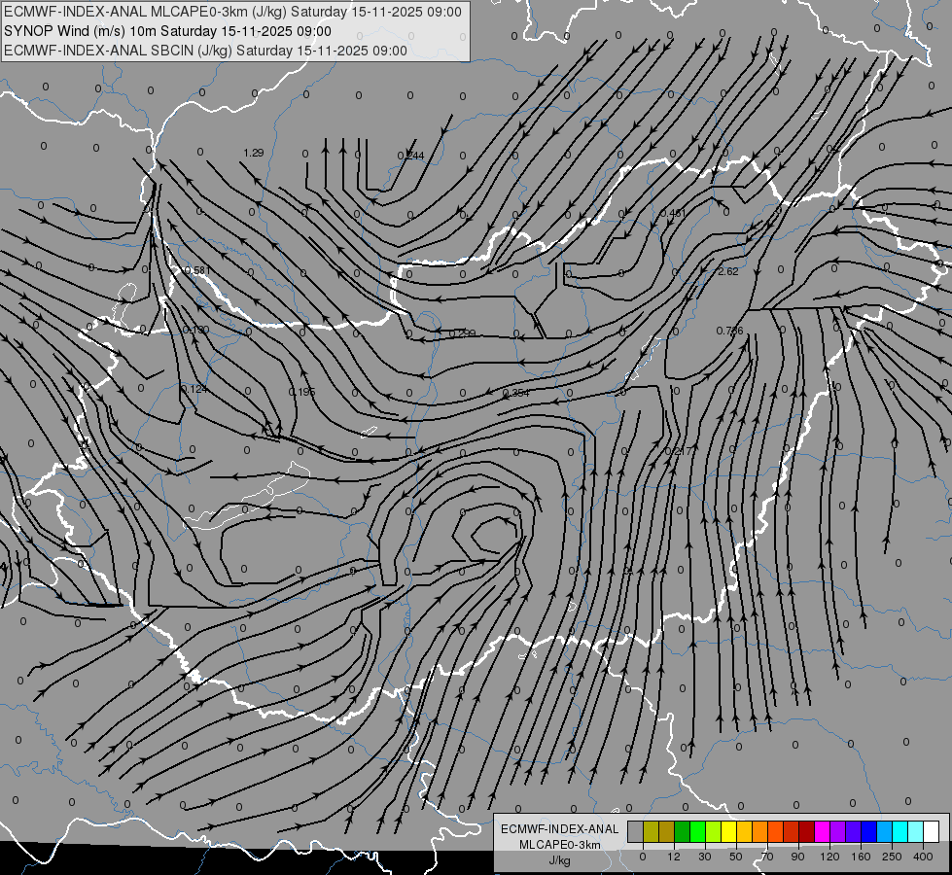The width and height of the screenshot is (952, 875).
Task: Select the magenta legend swatch
Action: [822, 831]
